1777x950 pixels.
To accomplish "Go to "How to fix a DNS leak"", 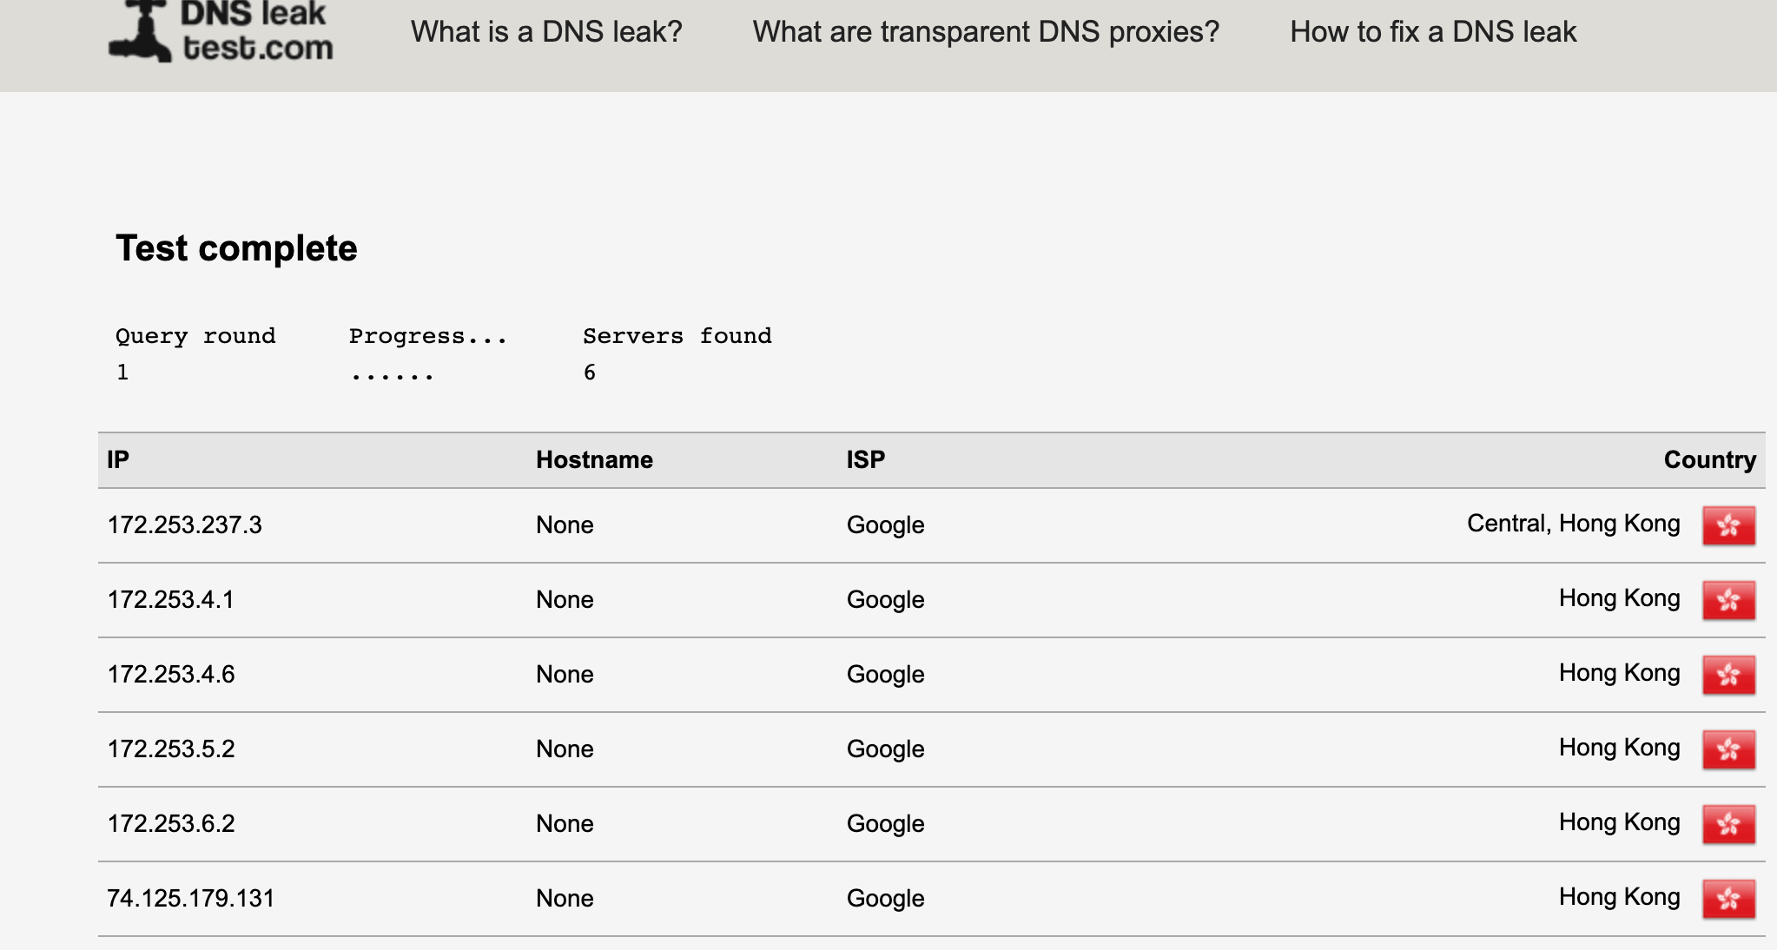I will tap(1432, 32).
